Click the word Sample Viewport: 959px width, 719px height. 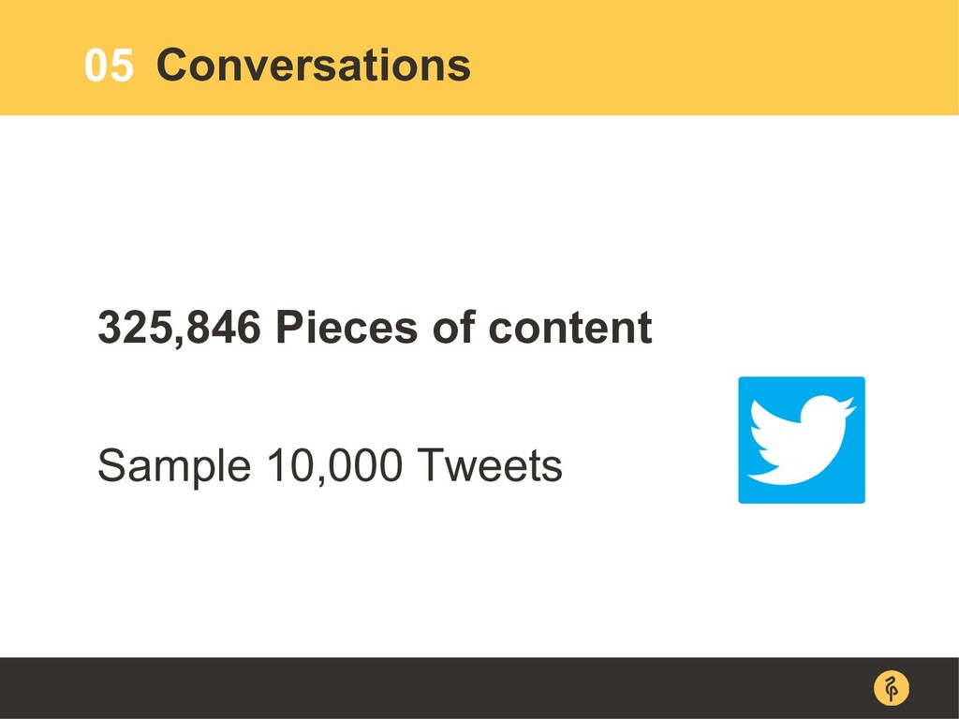pyautogui.click(x=174, y=467)
